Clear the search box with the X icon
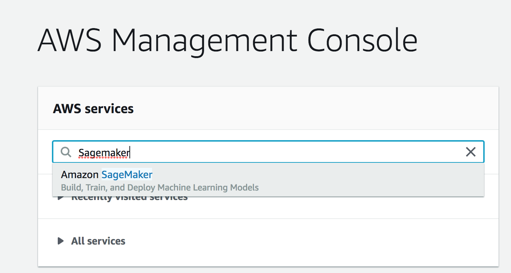The height and width of the screenshot is (273, 511). 470,152
